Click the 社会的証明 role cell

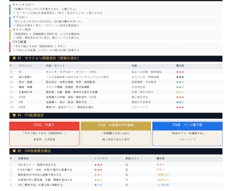pos(138,87)
